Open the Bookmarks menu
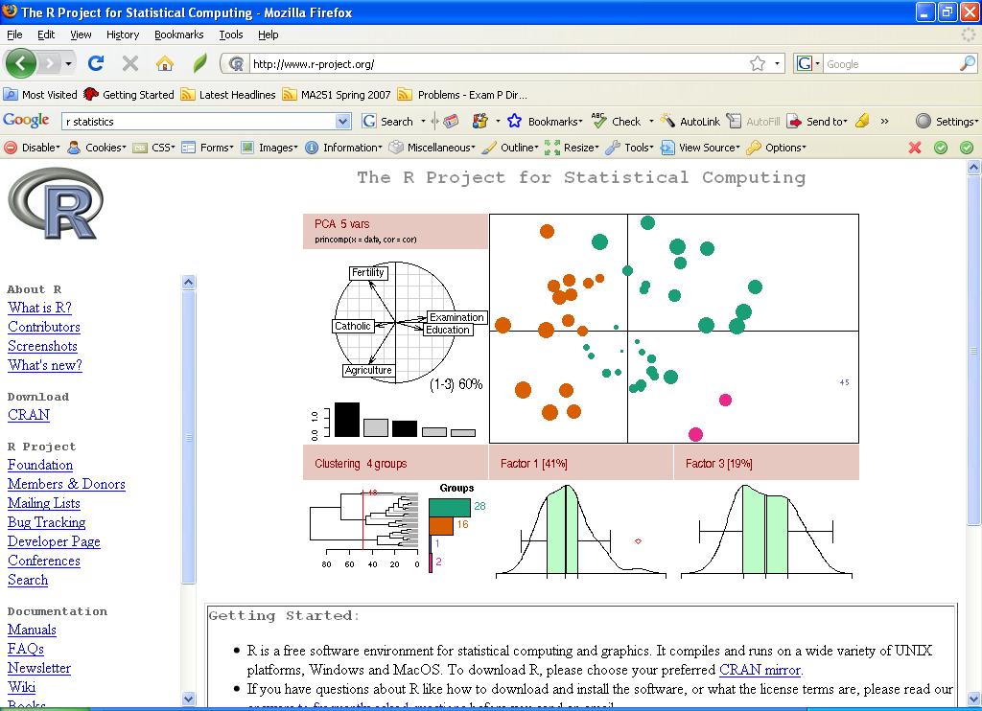Viewport: 982px width, 711px height. click(178, 34)
